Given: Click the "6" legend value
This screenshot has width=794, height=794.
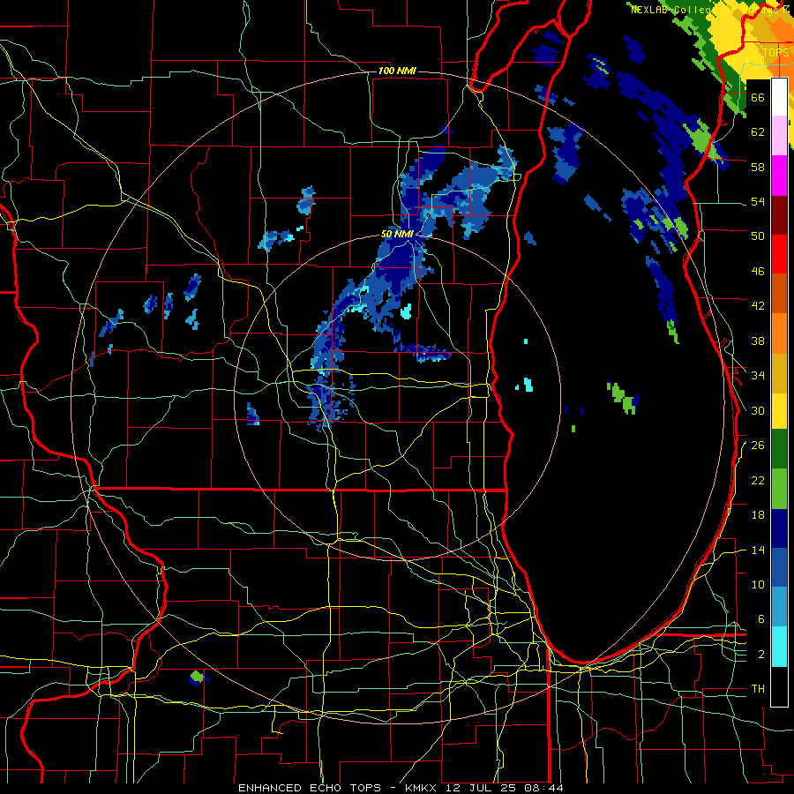Looking at the screenshot, I should [x=761, y=619].
